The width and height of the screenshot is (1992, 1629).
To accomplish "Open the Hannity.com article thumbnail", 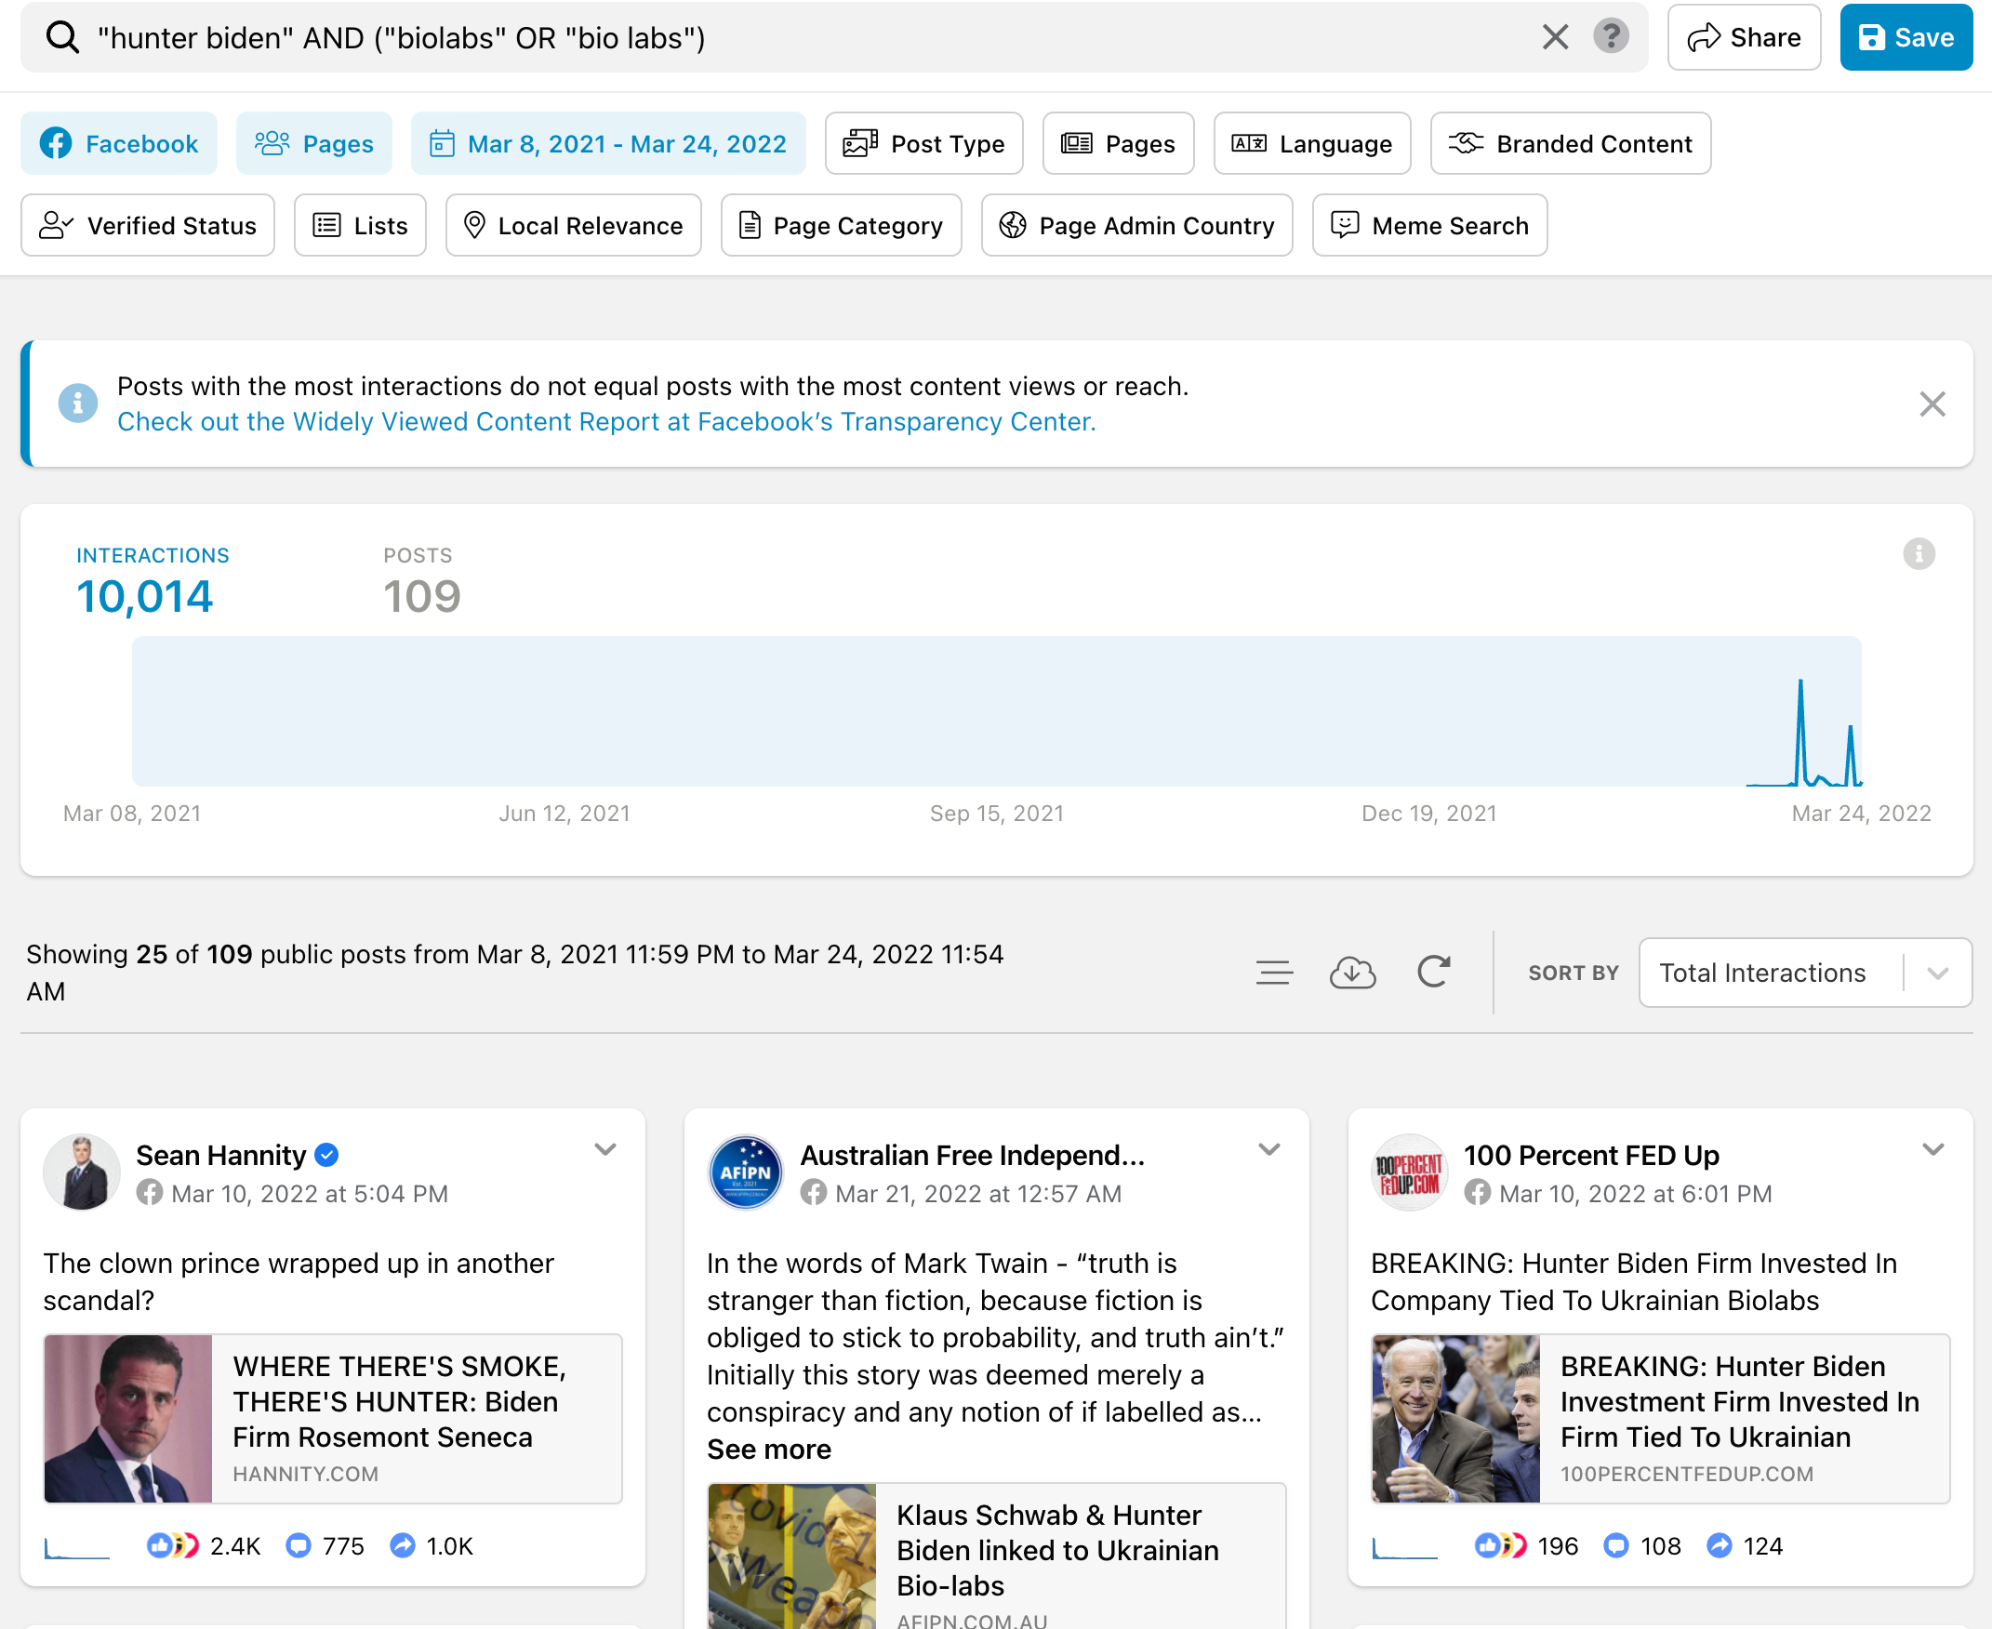I will pyautogui.click(x=128, y=1419).
